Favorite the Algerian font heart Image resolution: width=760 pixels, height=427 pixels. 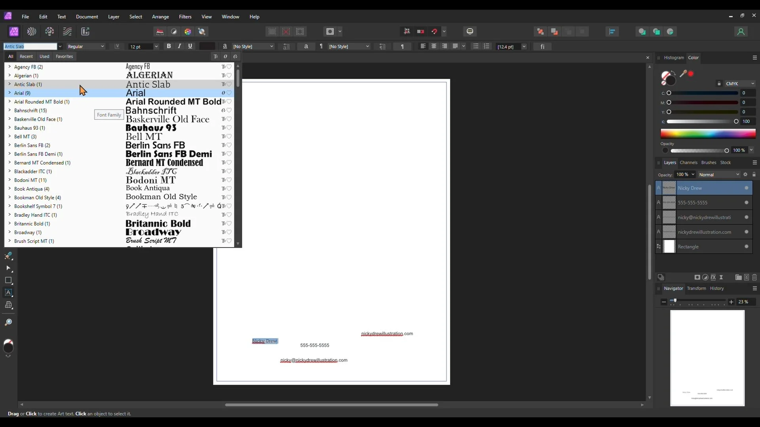229,76
